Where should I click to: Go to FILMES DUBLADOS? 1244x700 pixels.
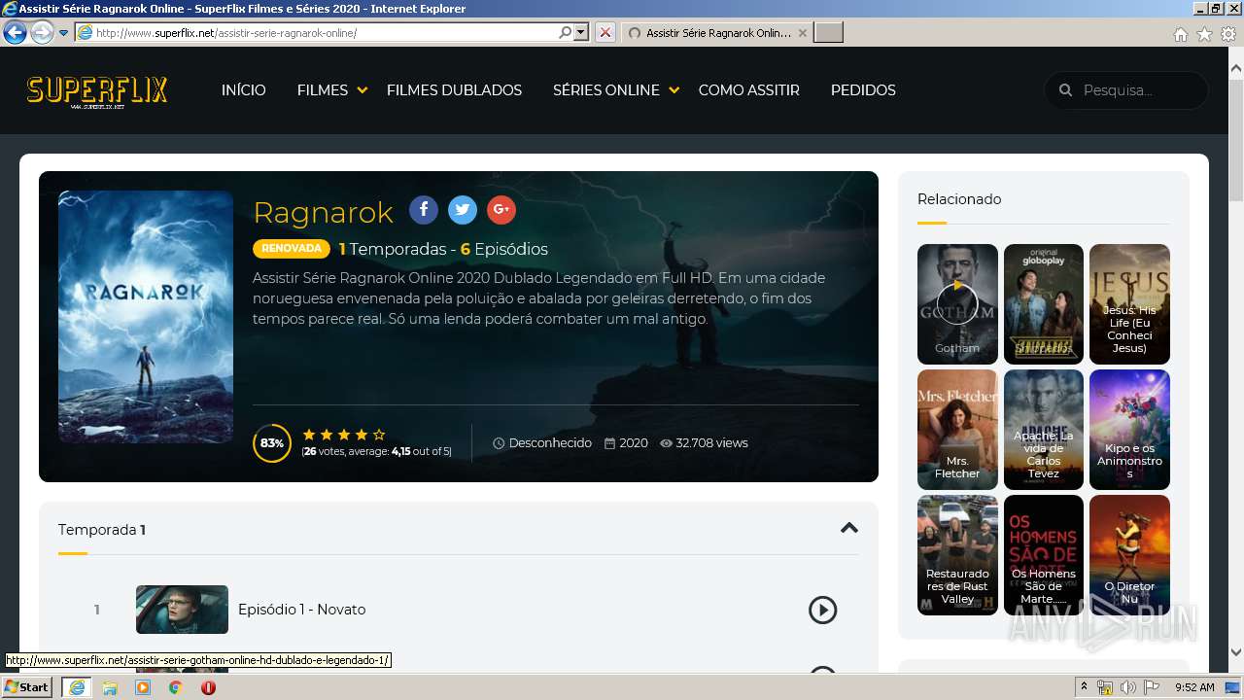454,90
